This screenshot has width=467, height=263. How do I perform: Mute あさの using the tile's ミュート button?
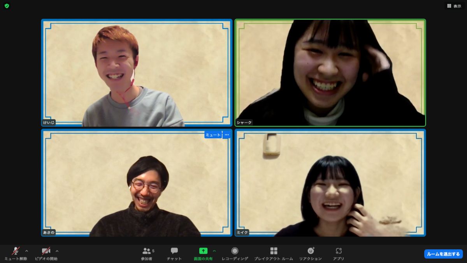coord(212,134)
